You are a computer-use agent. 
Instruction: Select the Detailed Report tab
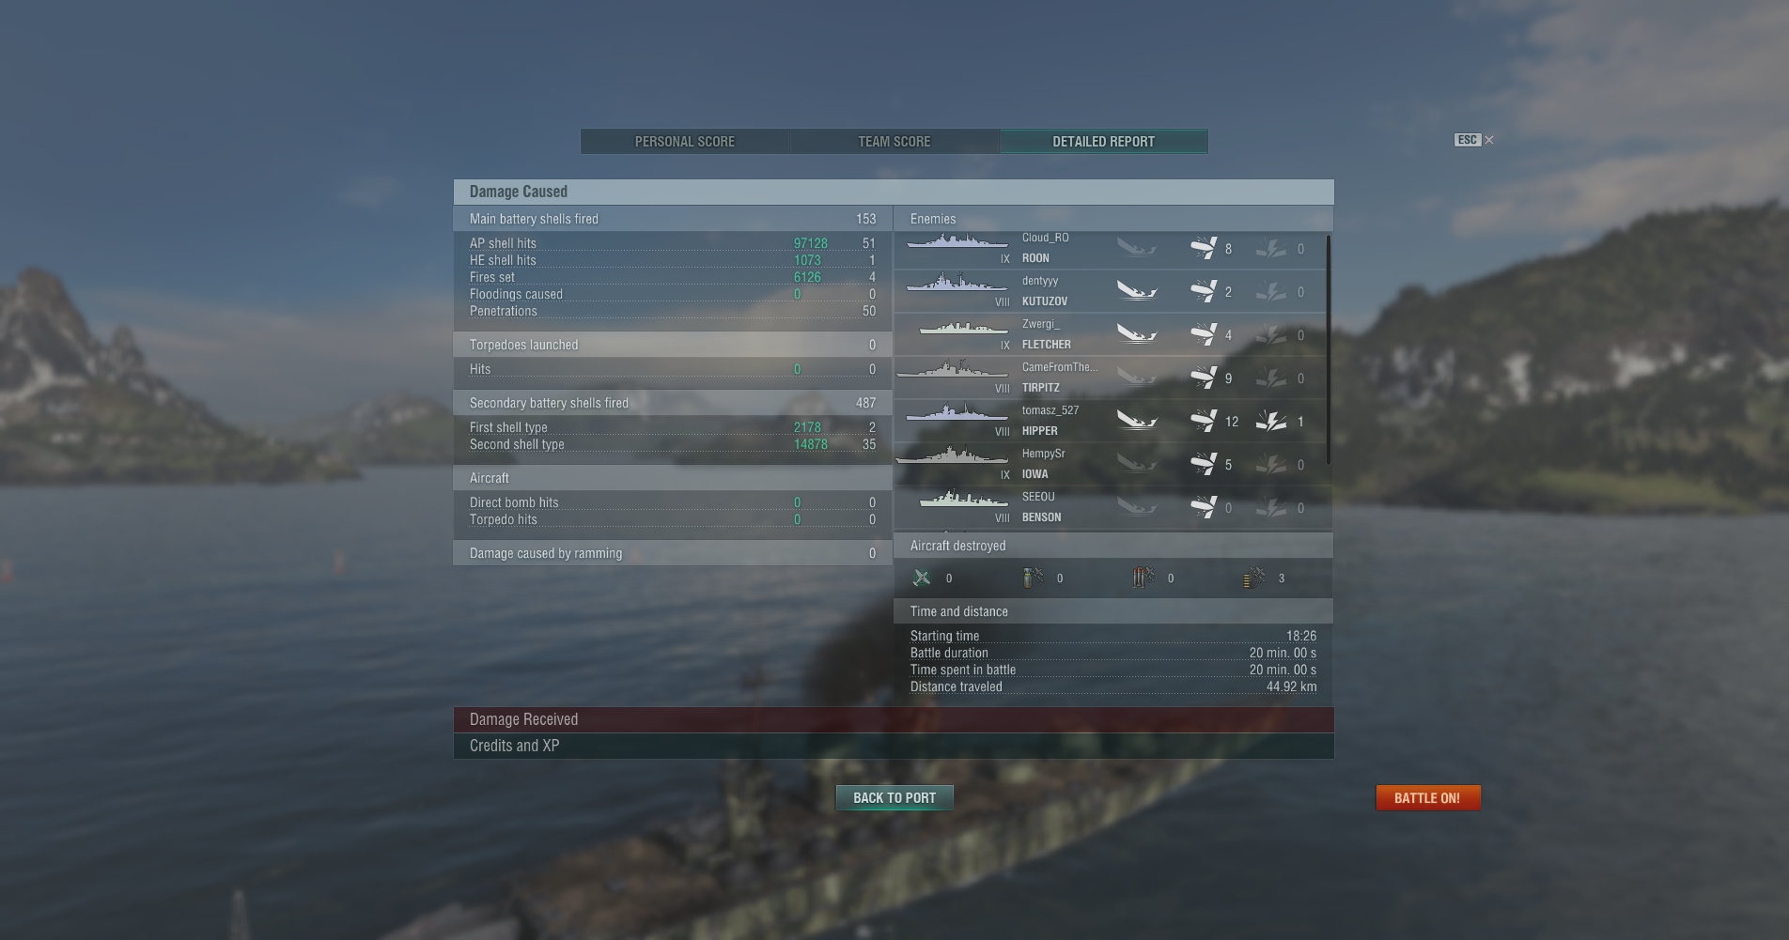[x=1103, y=142]
